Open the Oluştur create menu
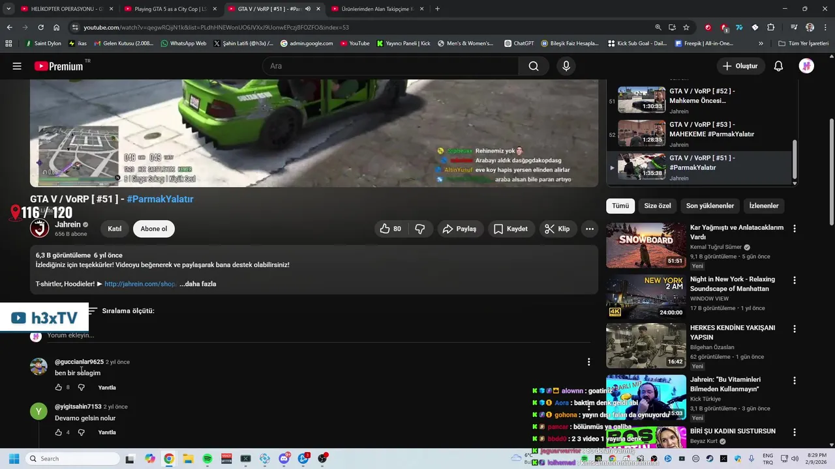Screen dimensions: 835x469 [x=740, y=66]
